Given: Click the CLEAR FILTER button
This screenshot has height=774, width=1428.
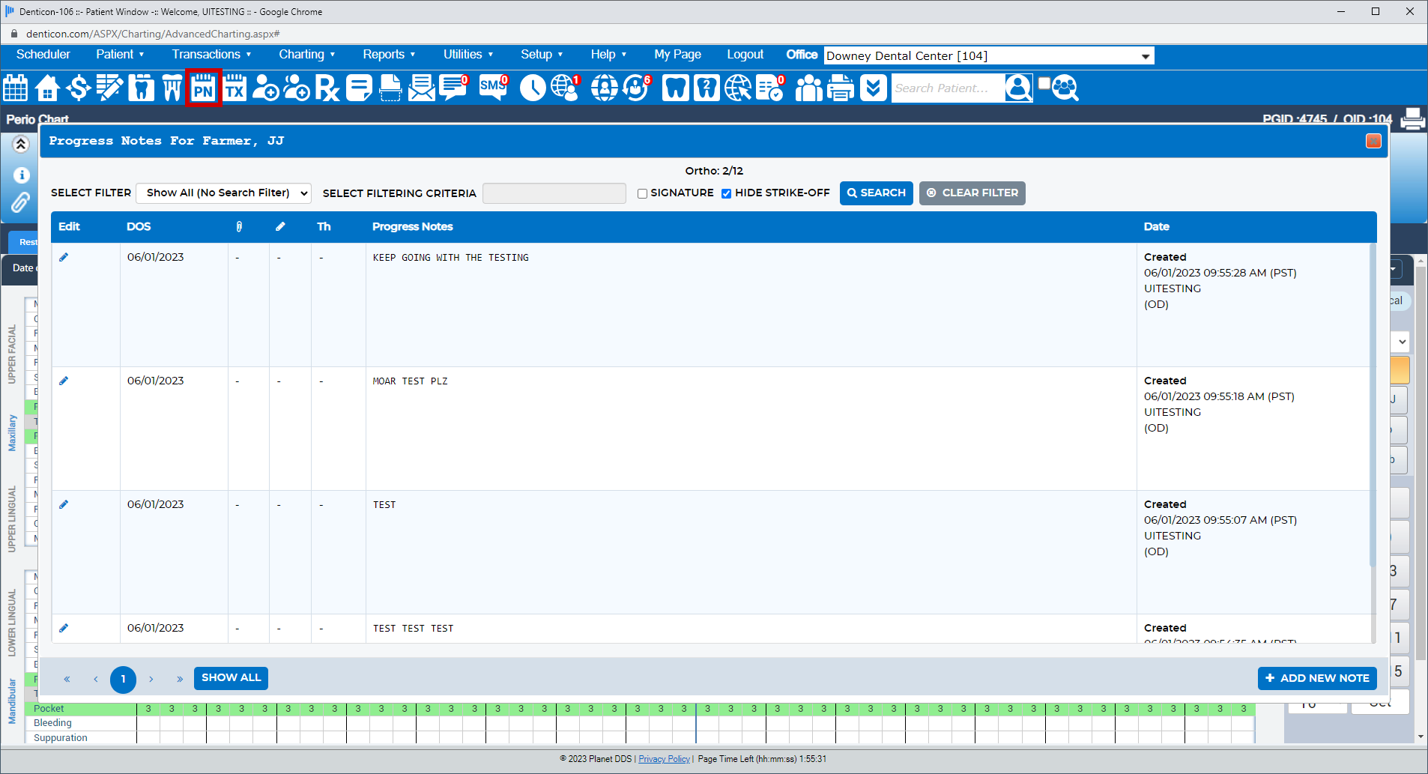Looking at the screenshot, I should (x=972, y=193).
